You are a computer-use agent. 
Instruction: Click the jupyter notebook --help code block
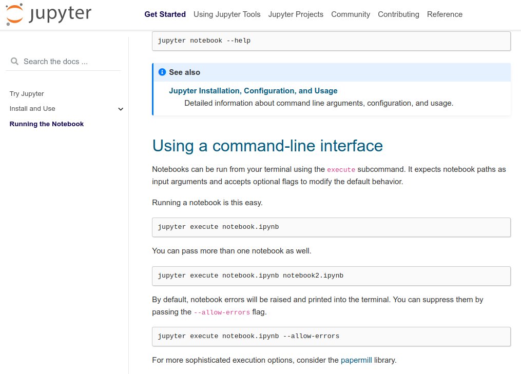[331, 41]
